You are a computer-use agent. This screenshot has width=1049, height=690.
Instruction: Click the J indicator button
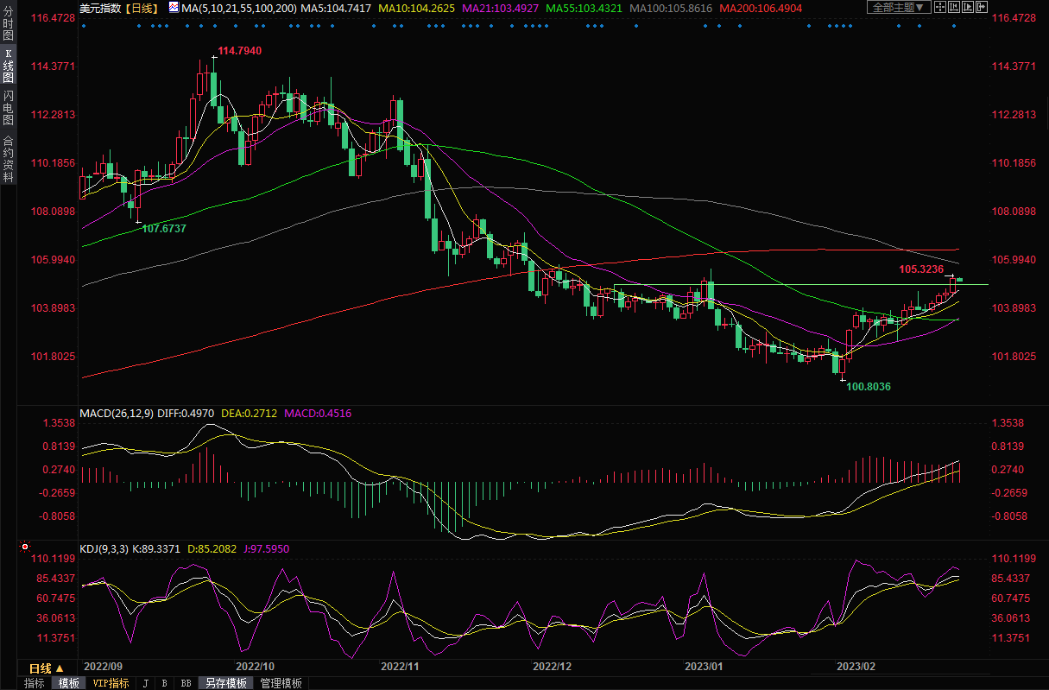click(x=145, y=683)
